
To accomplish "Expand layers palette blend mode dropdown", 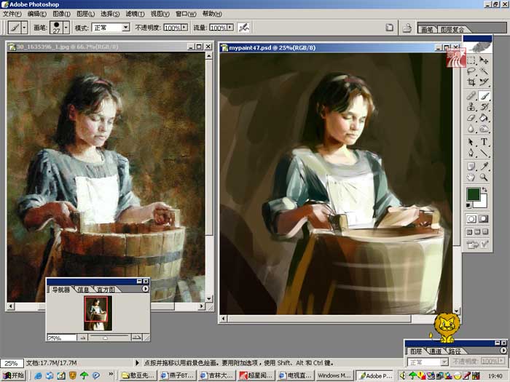I will pyautogui.click(x=444, y=362).
